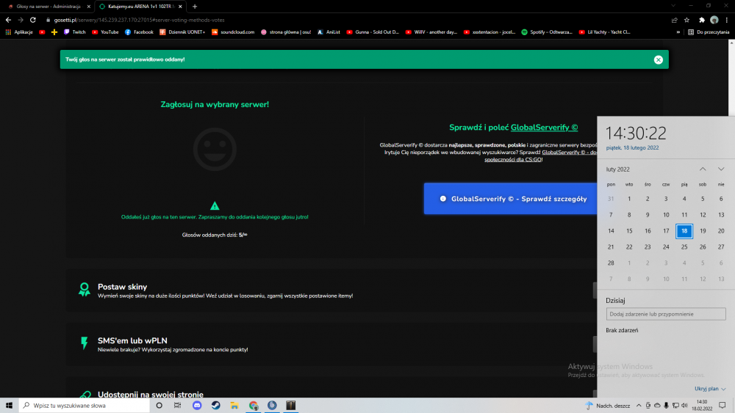Viewport: 735px width, 413px height.
Task: Collapse agenda with Ukryj plan
Action: (x=710, y=389)
